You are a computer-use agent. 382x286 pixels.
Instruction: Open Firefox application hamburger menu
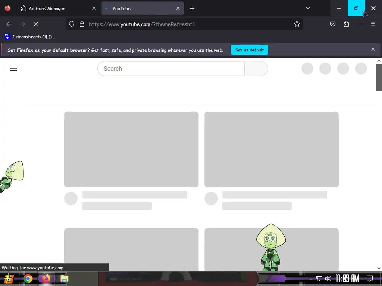pos(373,24)
